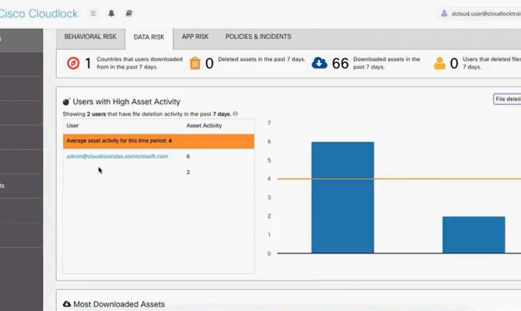Open the dcloud.user account menu
The width and height of the screenshot is (521, 311).
[485, 14]
